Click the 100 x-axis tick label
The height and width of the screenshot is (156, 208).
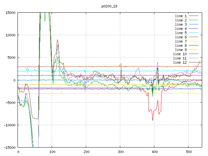(52, 152)
